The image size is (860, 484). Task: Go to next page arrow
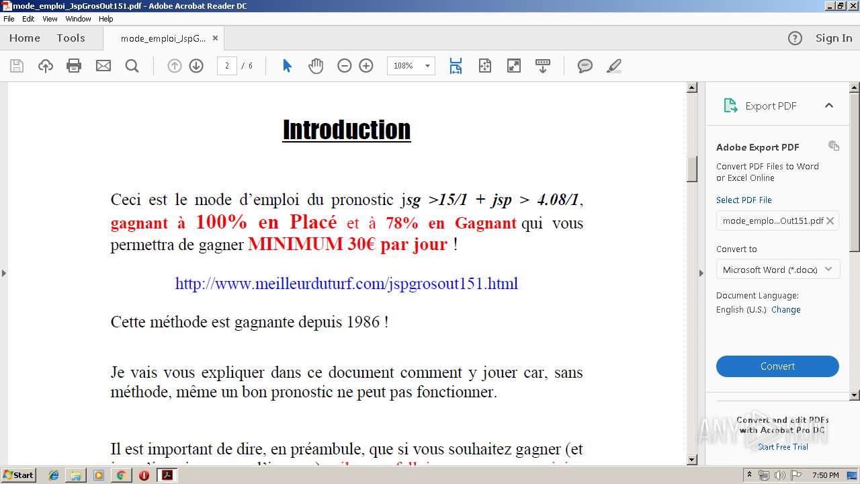point(196,66)
